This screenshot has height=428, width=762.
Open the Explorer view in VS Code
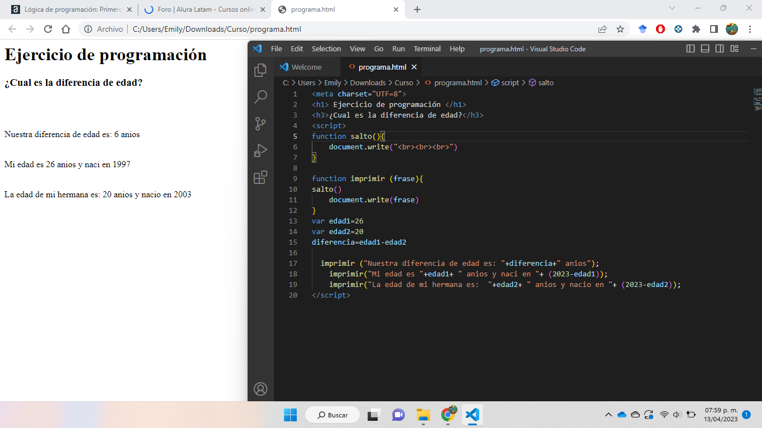click(x=261, y=70)
